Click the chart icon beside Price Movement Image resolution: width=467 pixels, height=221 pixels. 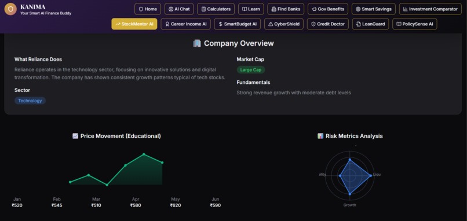click(x=75, y=136)
